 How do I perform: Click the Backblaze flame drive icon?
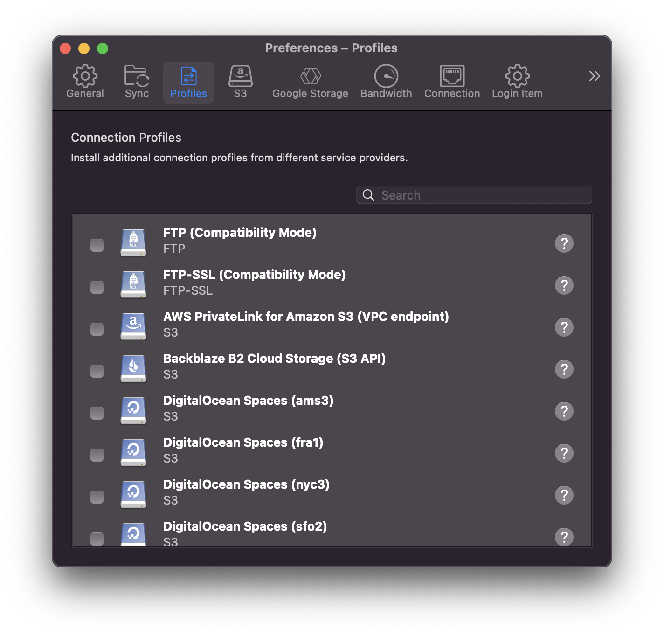pos(133,368)
